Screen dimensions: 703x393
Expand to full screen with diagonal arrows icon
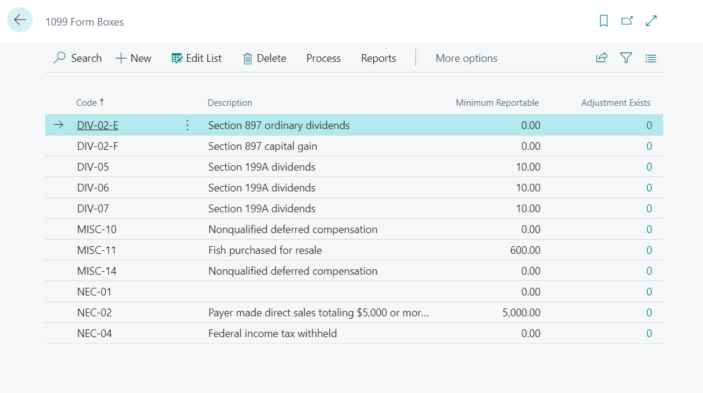651,21
